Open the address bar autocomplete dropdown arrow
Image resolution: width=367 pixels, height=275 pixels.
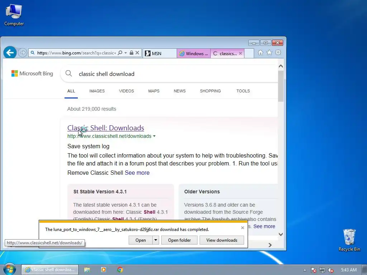pyautogui.click(x=126, y=53)
